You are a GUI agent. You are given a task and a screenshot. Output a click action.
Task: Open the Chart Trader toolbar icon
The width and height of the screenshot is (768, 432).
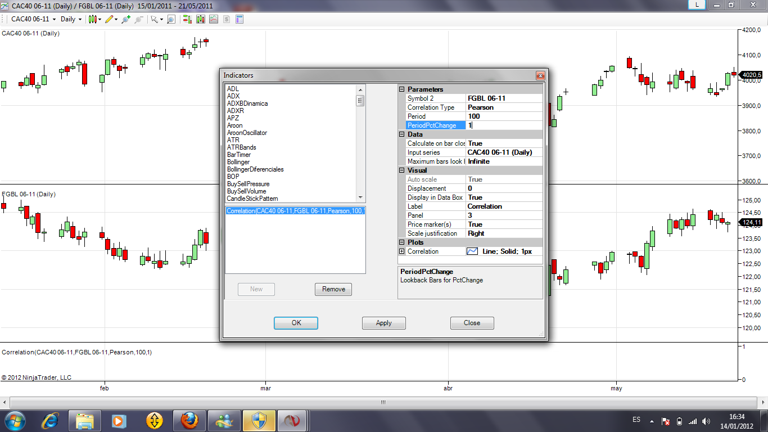point(187,19)
